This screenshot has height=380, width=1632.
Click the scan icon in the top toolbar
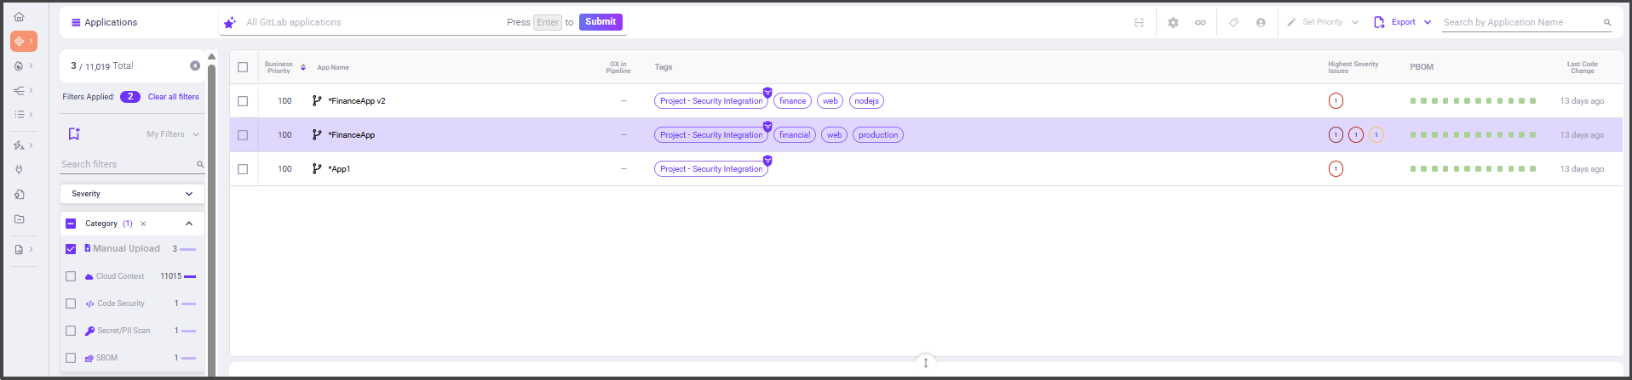1139,23
